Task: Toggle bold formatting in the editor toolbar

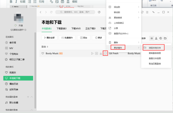Action: pyautogui.click(x=11, y=2)
